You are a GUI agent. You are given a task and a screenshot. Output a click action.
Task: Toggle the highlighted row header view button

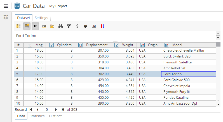pyautogui.click(x=27, y=26)
